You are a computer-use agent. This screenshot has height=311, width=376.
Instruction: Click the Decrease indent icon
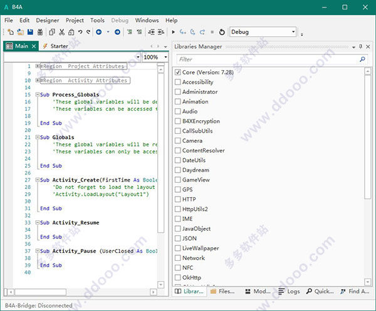(151, 32)
